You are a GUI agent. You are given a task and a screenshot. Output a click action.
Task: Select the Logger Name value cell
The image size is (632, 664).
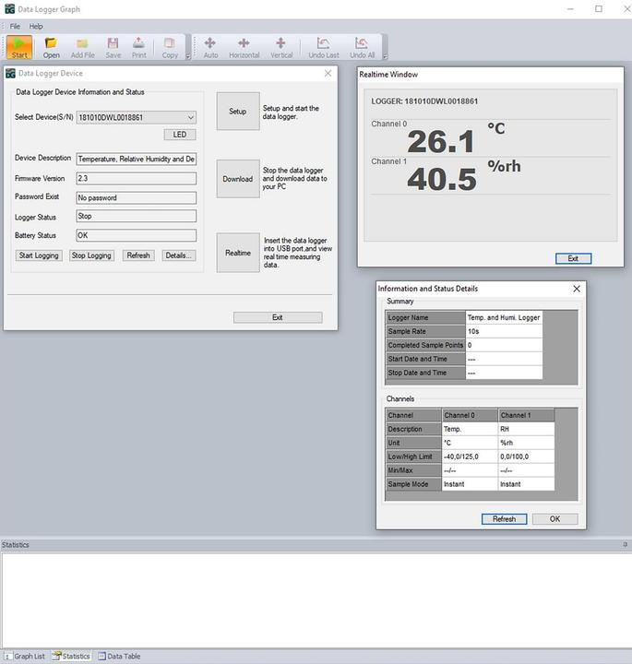click(x=504, y=317)
